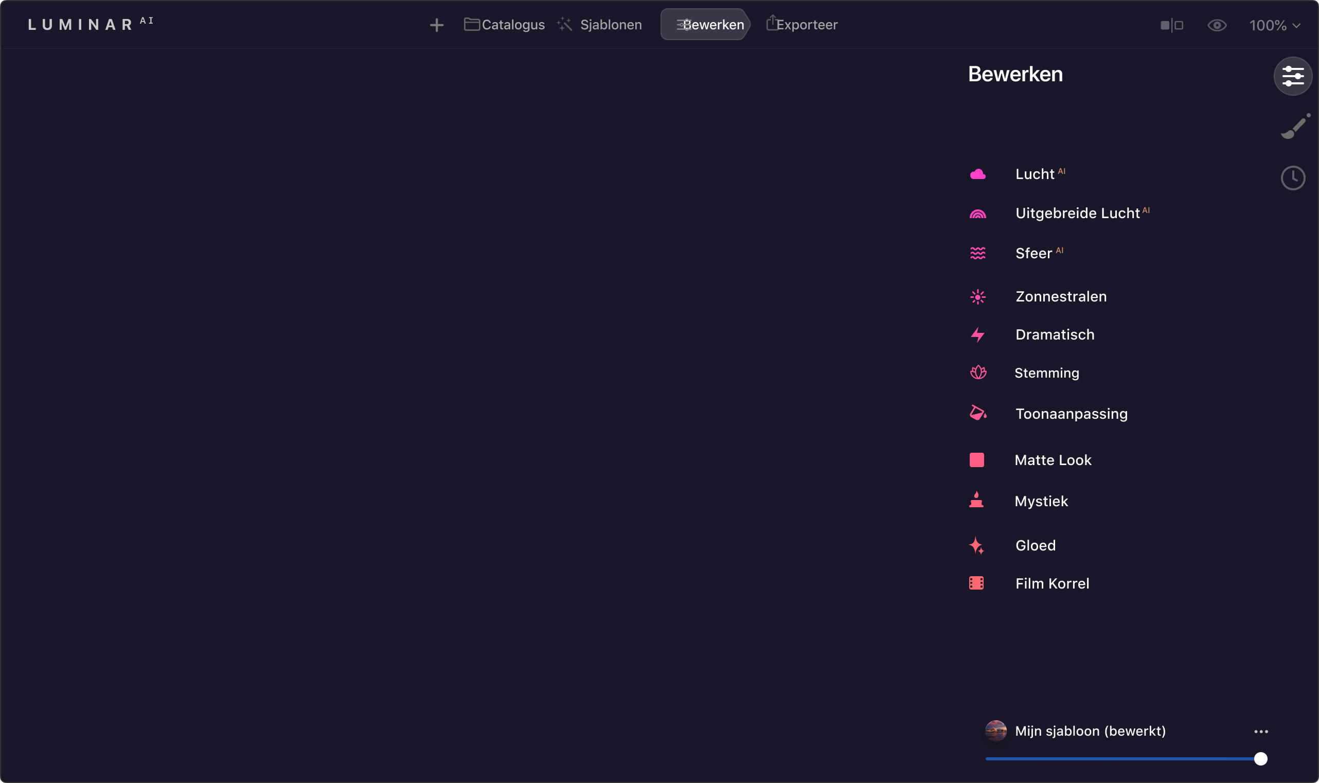Click the Lucht AI cloud icon
The width and height of the screenshot is (1319, 783).
tap(977, 174)
